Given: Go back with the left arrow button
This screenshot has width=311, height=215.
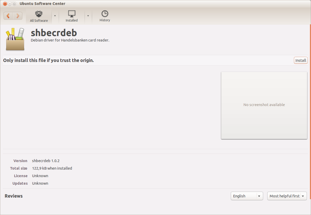Looking at the screenshot, I should point(8,16).
